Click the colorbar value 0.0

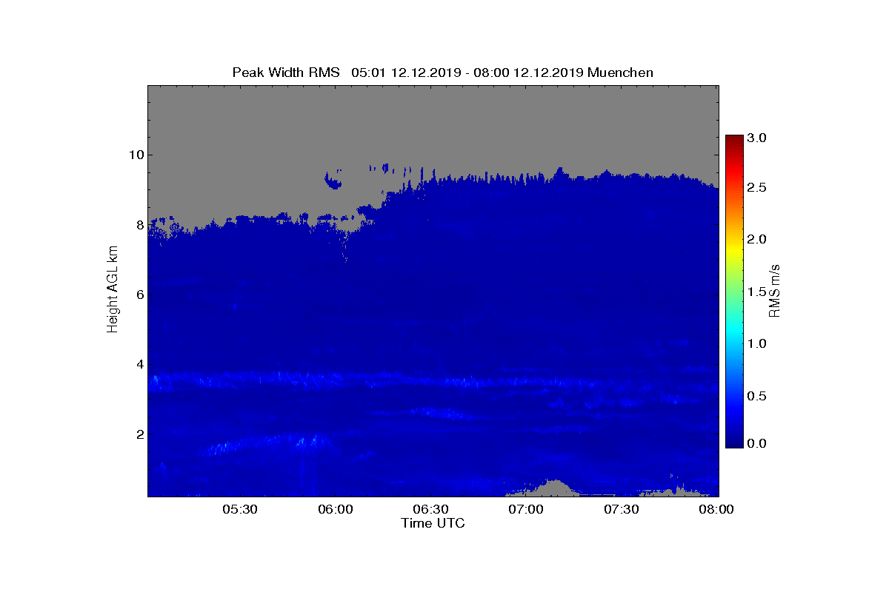click(x=756, y=443)
